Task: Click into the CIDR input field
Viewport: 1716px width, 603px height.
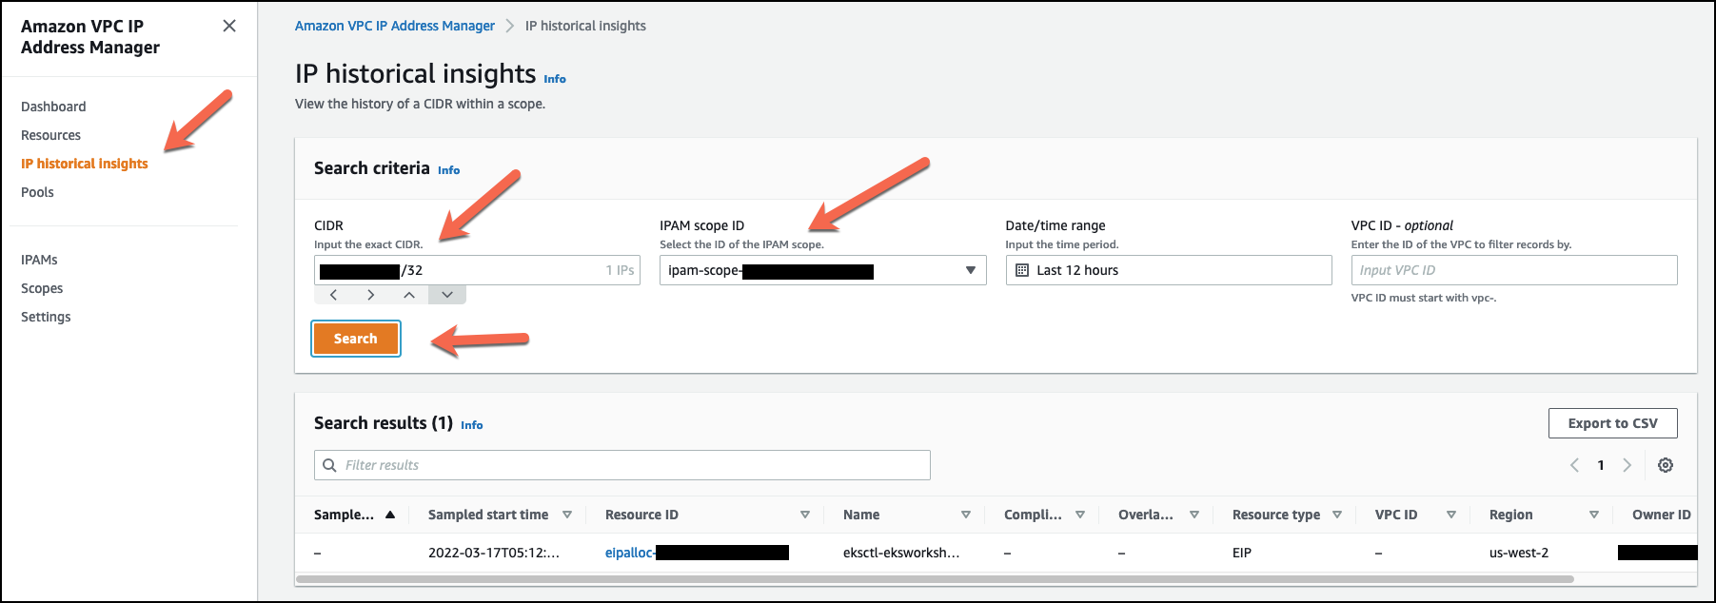Action: pyautogui.click(x=477, y=270)
